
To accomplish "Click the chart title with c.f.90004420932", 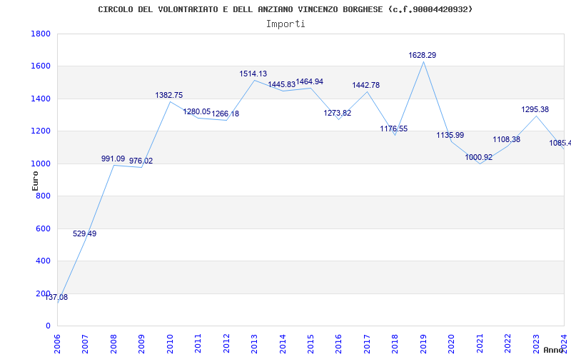I will click(x=285, y=9).
